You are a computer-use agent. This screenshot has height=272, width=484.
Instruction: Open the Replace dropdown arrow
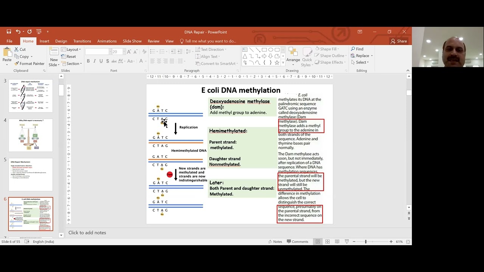[372, 56]
